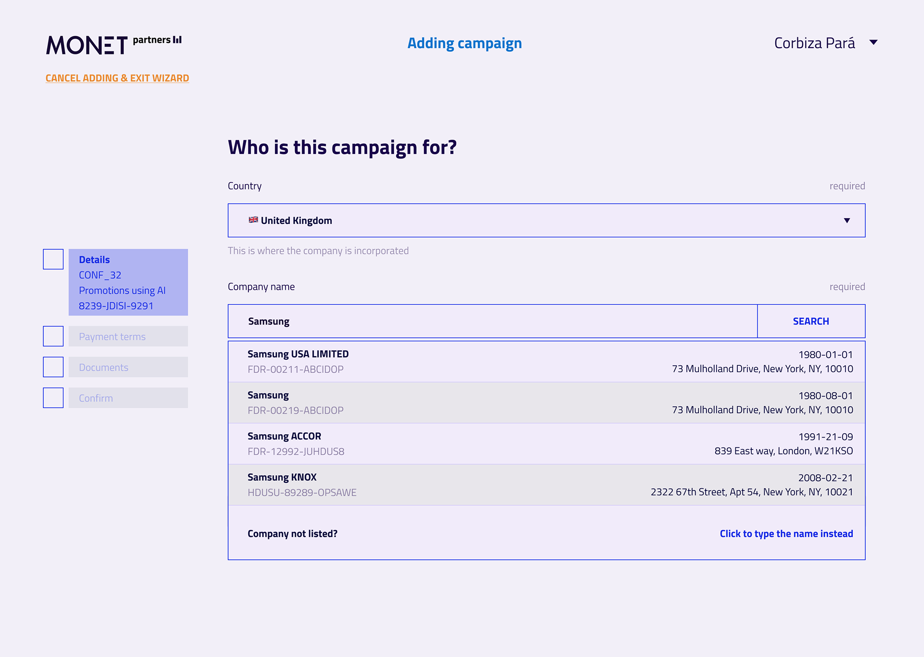The width and height of the screenshot is (924, 657).
Task: Click the code FDR-12992-JUHDUS8
Action: point(296,451)
